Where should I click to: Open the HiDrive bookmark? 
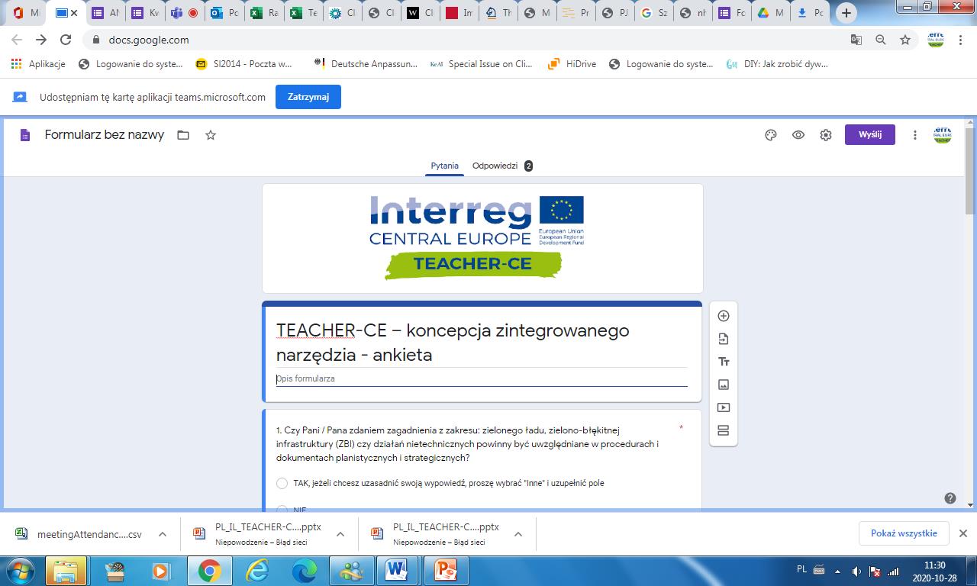(x=573, y=64)
